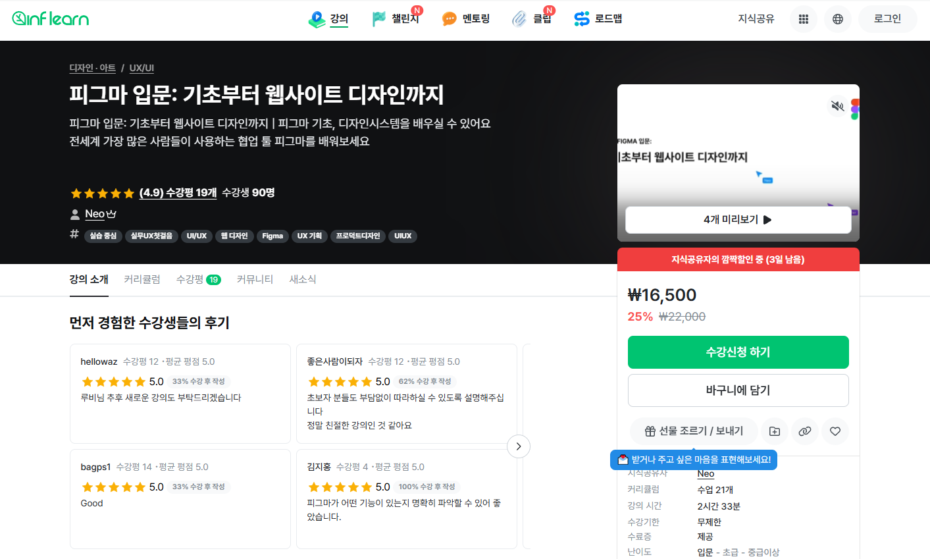Open the 강의 menu
This screenshot has width=930, height=559.
pyautogui.click(x=328, y=19)
